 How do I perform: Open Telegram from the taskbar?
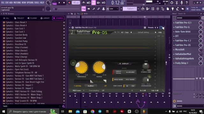[100, 111]
